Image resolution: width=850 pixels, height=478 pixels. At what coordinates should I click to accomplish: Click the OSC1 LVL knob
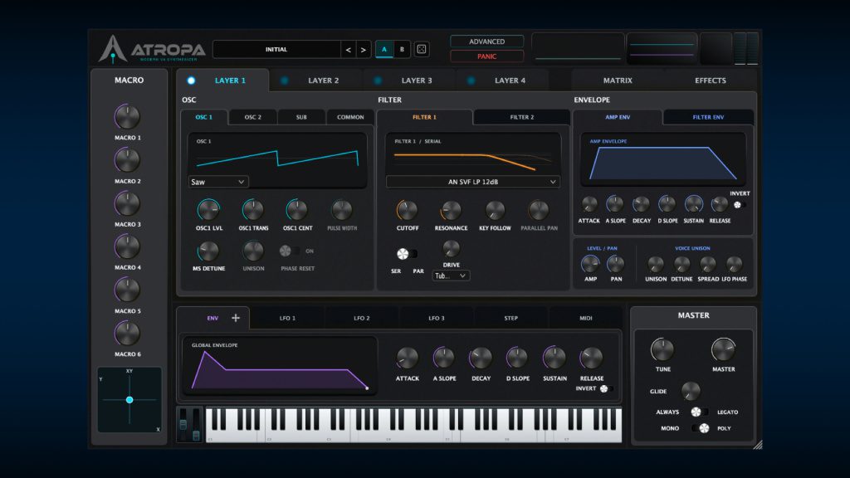coord(208,210)
